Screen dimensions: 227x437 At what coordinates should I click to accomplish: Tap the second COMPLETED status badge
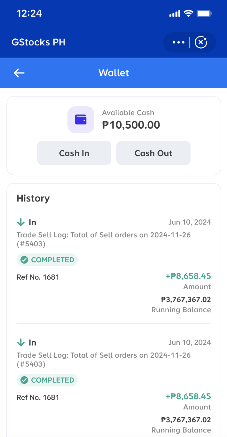click(47, 380)
